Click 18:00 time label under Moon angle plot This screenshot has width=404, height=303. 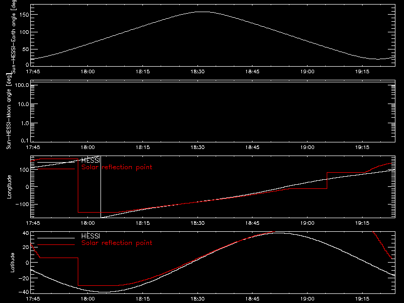(x=87, y=147)
